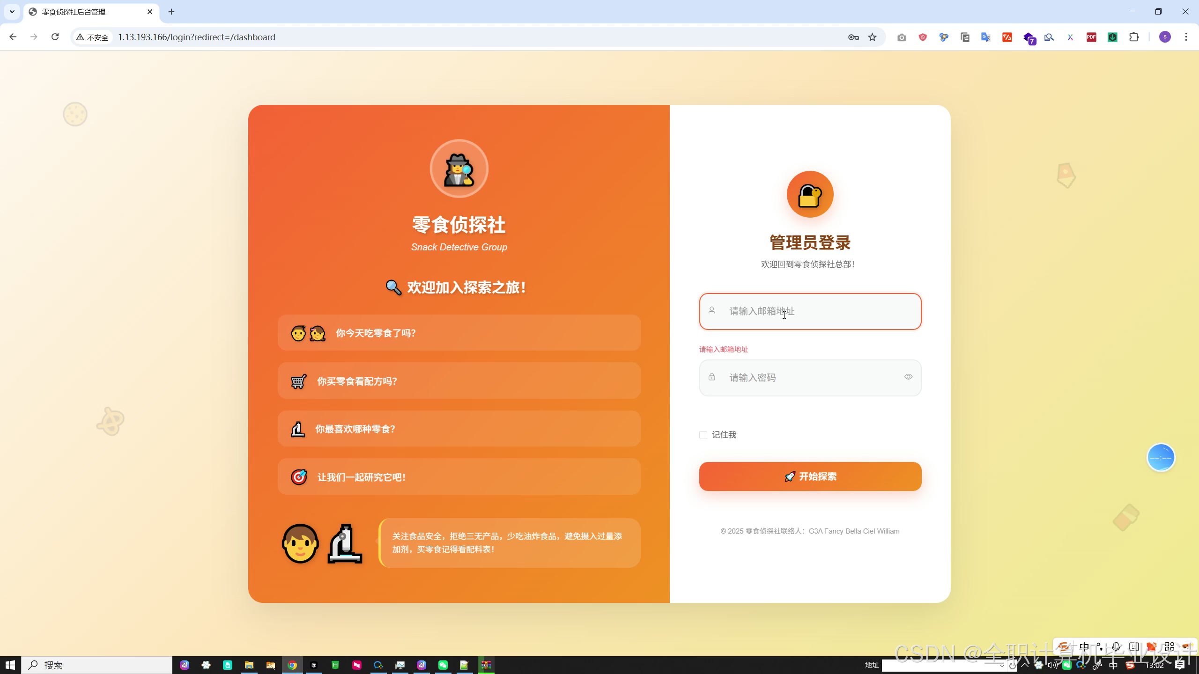This screenshot has height=674, width=1199.
Task: Check the 记住我 checkbox
Action: click(703, 435)
